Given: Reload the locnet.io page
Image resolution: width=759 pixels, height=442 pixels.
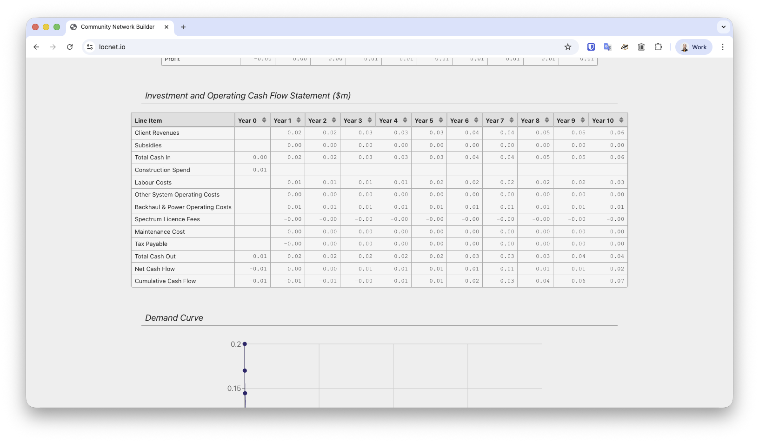Looking at the screenshot, I should [70, 47].
